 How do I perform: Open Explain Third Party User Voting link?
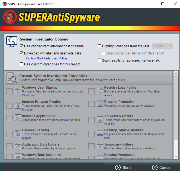[47, 58]
